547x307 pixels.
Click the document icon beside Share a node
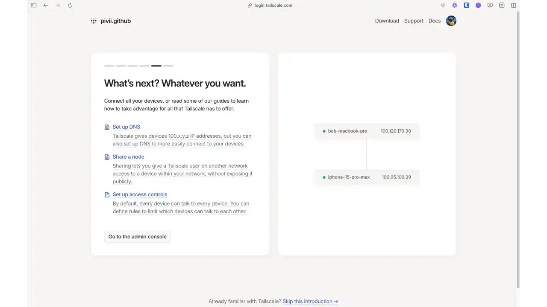pyautogui.click(x=107, y=157)
